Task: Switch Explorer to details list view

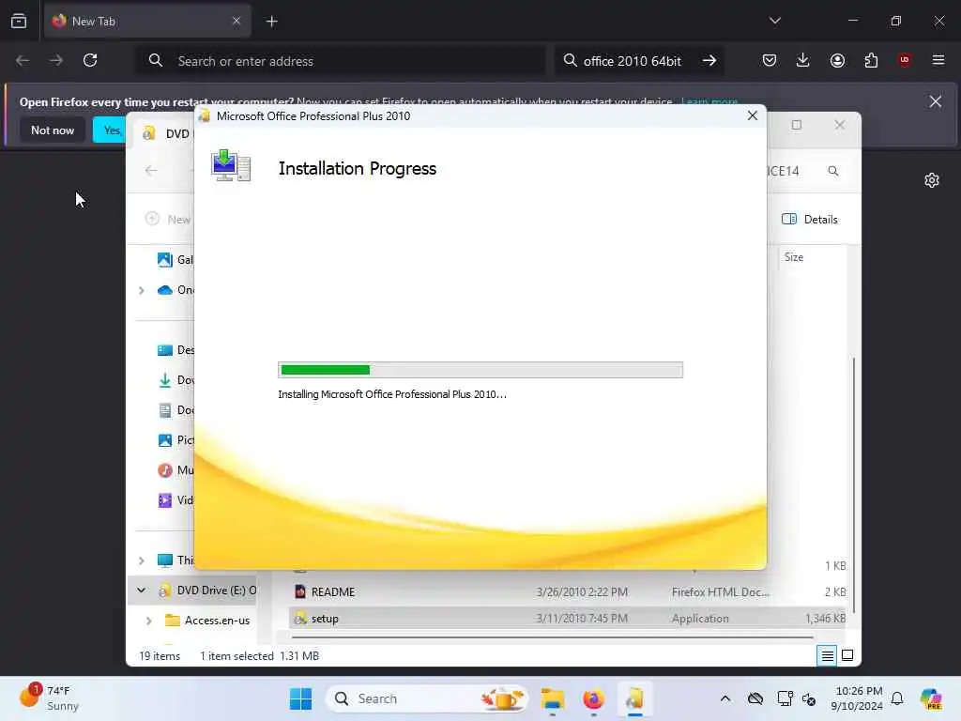Action: point(827,656)
